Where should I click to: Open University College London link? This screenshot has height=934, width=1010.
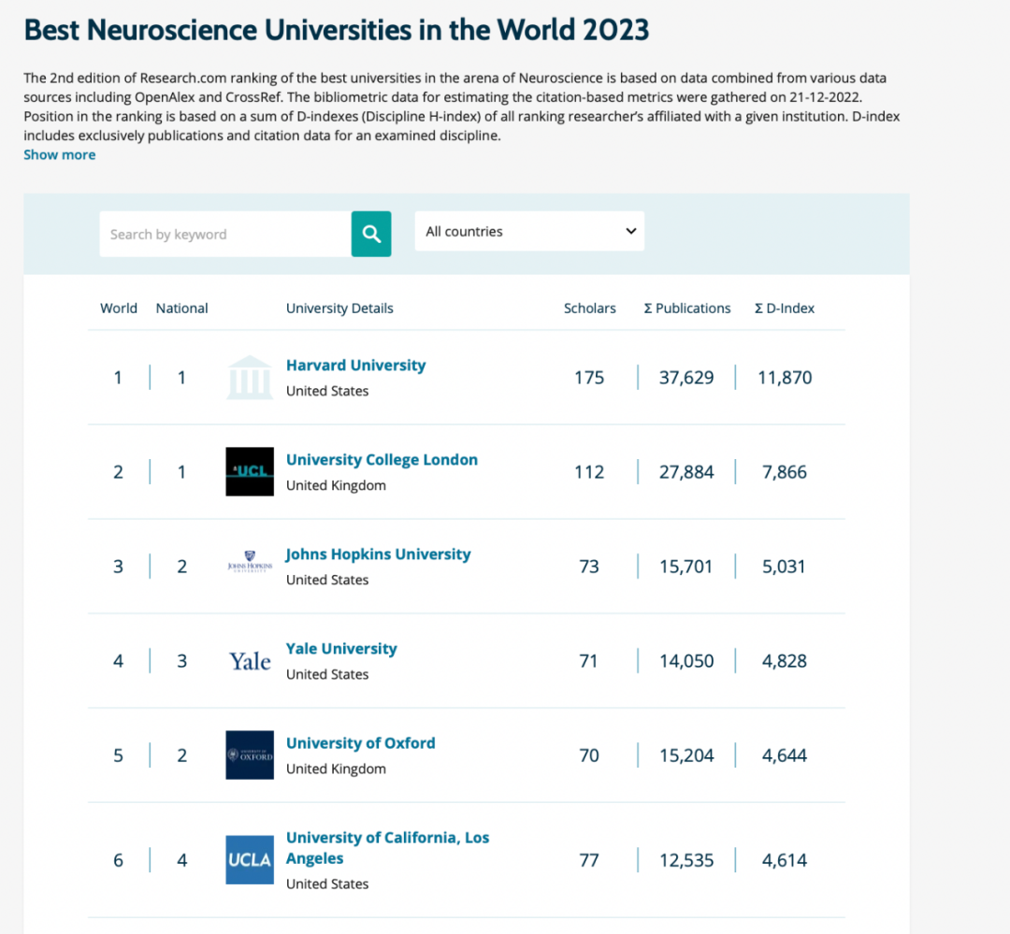tap(382, 459)
